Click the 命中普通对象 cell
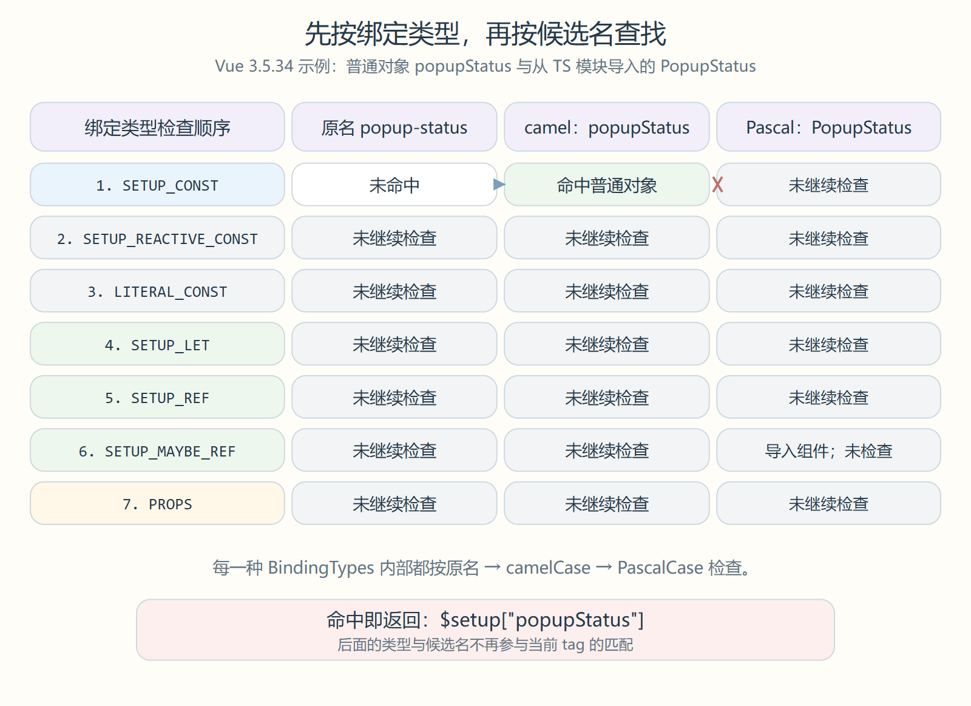 pos(607,185)
